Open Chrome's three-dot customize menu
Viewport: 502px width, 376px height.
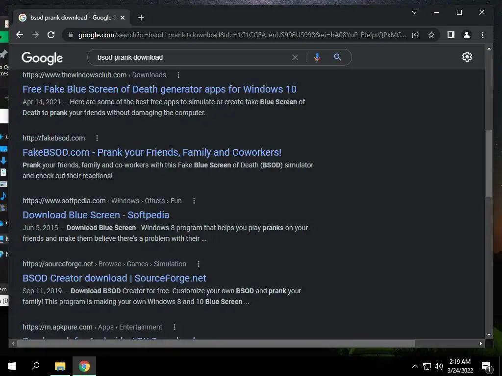pyautogui.click(x=482, y=35)
